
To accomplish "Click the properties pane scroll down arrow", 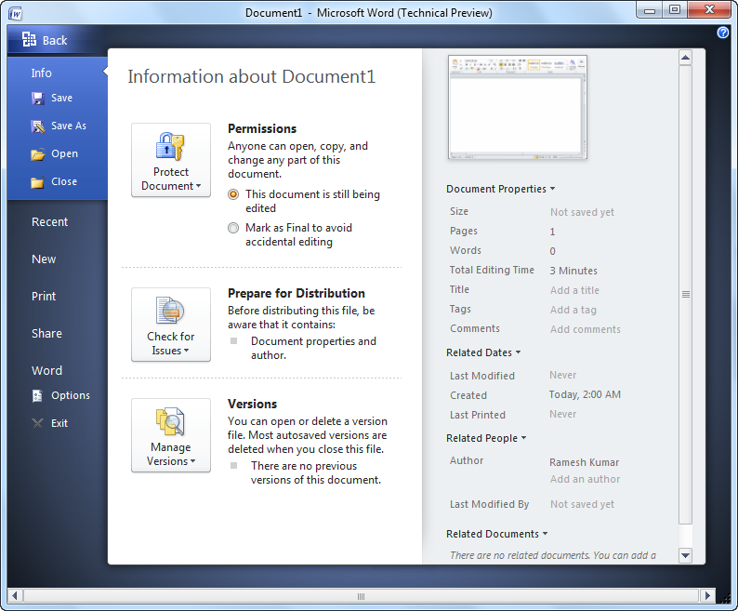I will [x=685, y=555].
